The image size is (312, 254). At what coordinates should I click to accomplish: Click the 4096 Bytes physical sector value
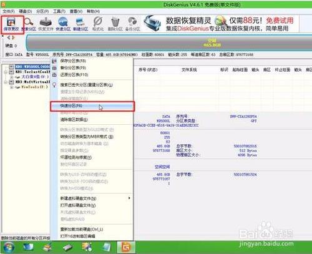[247, 155]
